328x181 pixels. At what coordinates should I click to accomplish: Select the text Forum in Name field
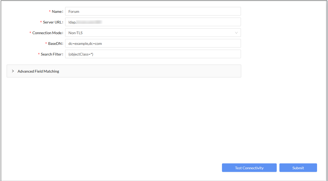coord(73,11)
